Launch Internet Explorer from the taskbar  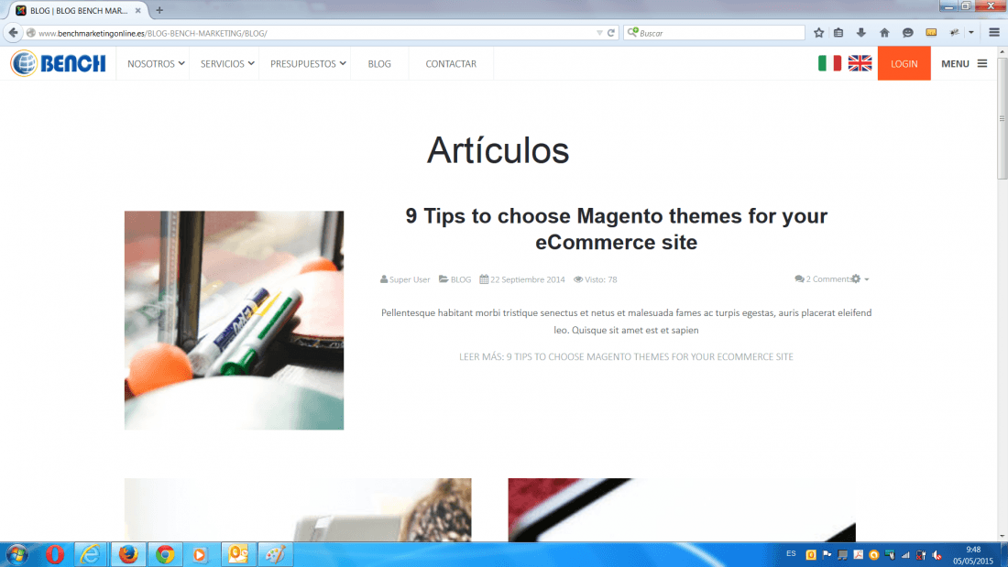[x=91, y=554]
